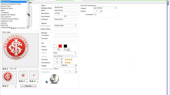Click the delete icon beside the 256 x 256 label
Image resolution: width=170 pixels, height=95 pixels.
point(7,69)
